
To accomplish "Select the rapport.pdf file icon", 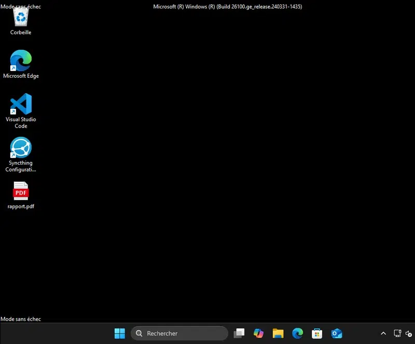I will 21,191.
